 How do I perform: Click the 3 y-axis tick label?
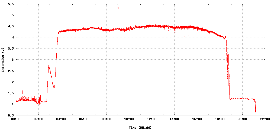(12, 60)
